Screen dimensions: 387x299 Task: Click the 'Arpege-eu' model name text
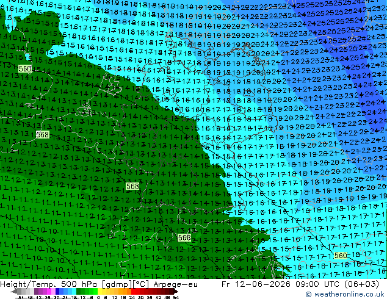[x=175, y=284]
